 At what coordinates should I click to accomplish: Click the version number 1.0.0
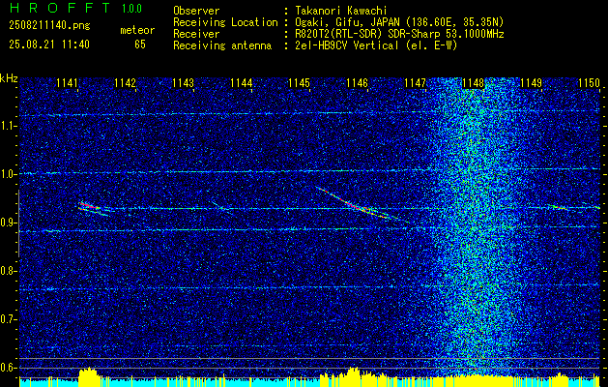(x=131, y=9)
